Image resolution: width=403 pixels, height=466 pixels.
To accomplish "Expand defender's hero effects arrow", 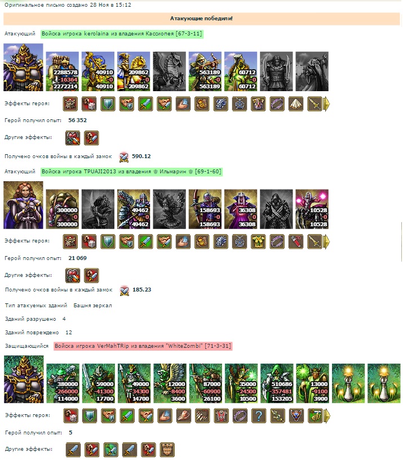I will click(x=327, y=416).
